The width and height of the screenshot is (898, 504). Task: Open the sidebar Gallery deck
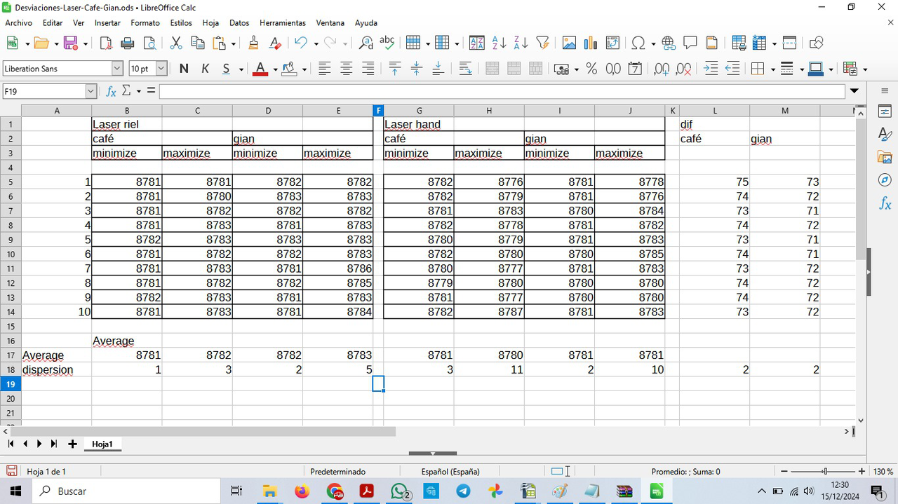click(x=885, y=158)
